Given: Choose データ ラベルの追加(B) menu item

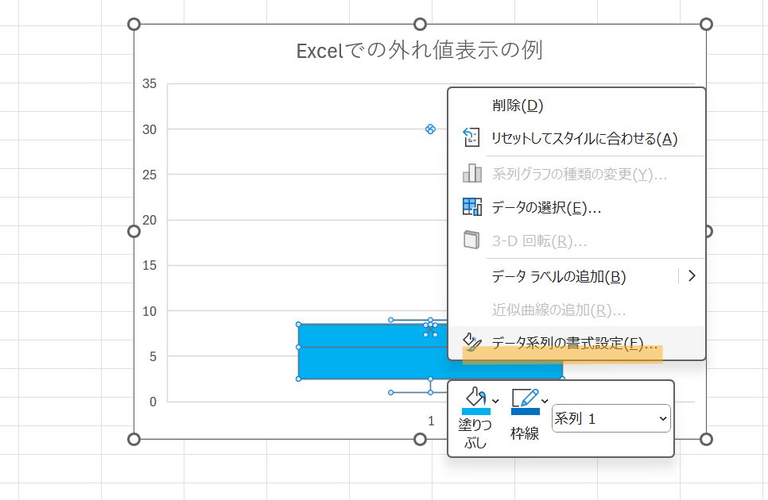Looking at the screenshot, I should [x=559, y=276].
